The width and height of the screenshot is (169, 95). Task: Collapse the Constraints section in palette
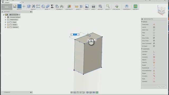[142, 49]
